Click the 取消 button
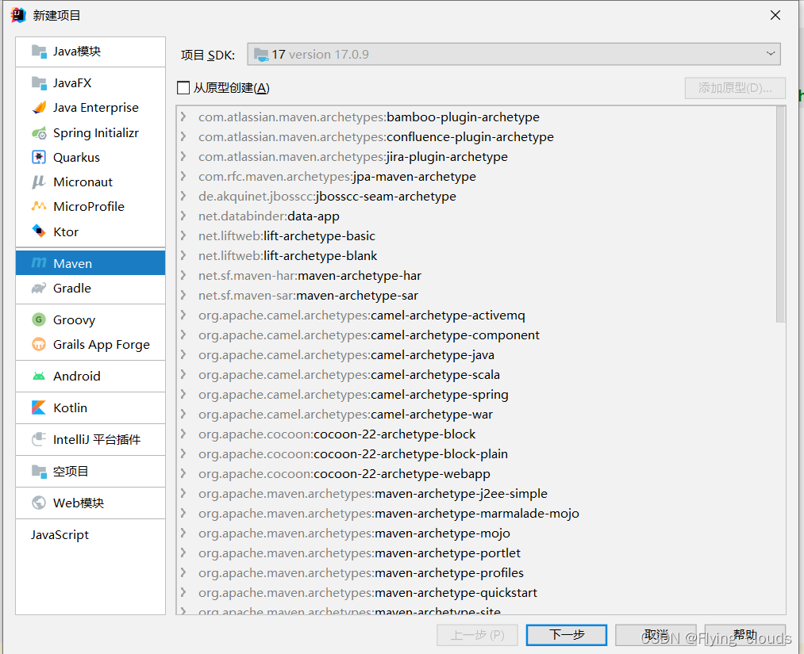Viewport: 804px width, 654px height. point(656,635)
